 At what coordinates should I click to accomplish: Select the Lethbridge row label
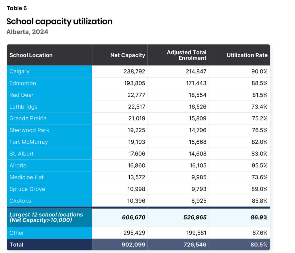click(x=24, y=107)
